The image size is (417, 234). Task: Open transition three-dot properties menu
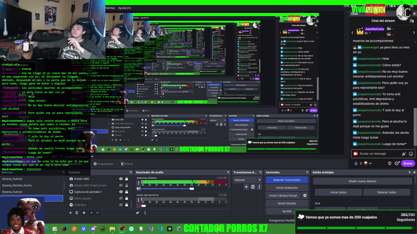click(x=259, y=187)
